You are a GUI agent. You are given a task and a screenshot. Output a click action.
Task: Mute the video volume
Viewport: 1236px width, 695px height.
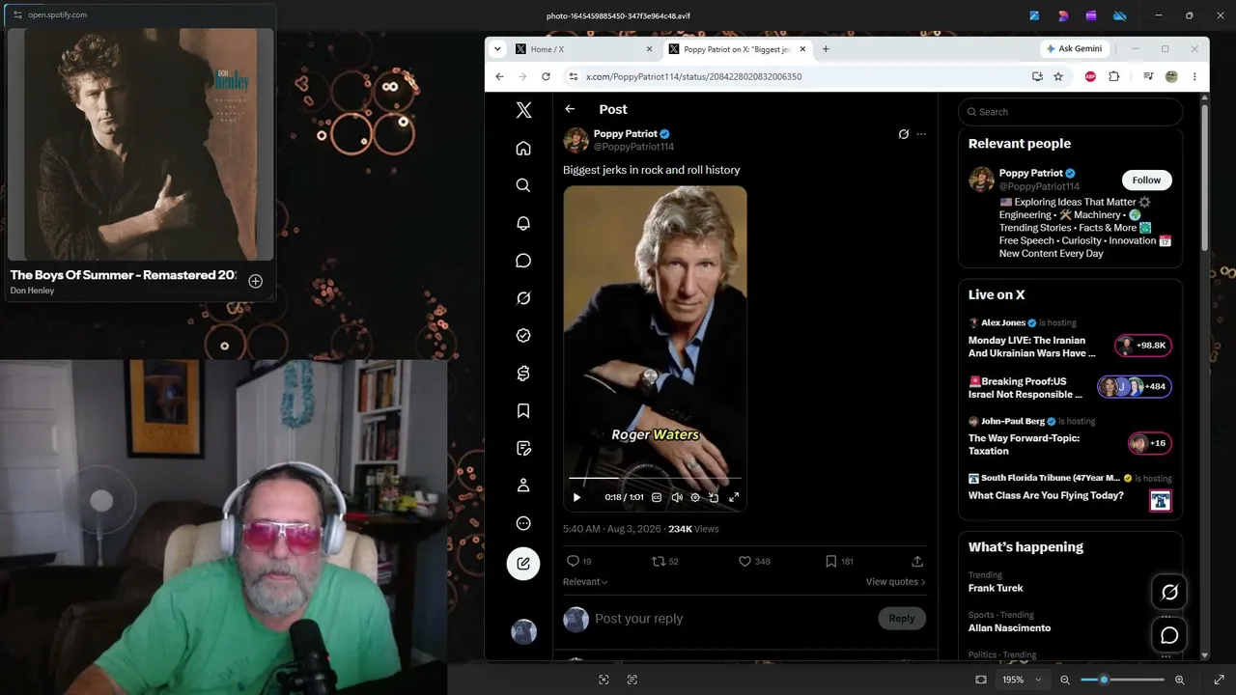point(677,497)
